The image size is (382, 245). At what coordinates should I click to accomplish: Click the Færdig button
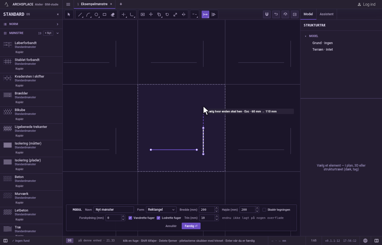coord(191,226)
